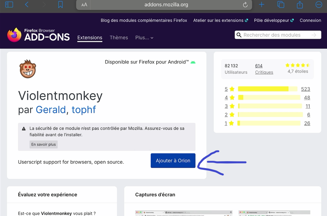The height and width of the screenshot is (216, 327).
Task: Open author Gerald's profile link
Action: click(x=51, y=109)
